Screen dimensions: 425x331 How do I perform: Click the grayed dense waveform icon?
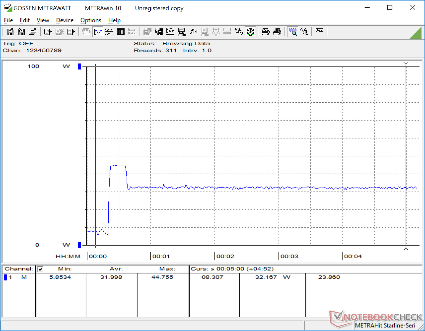(227, 32)
